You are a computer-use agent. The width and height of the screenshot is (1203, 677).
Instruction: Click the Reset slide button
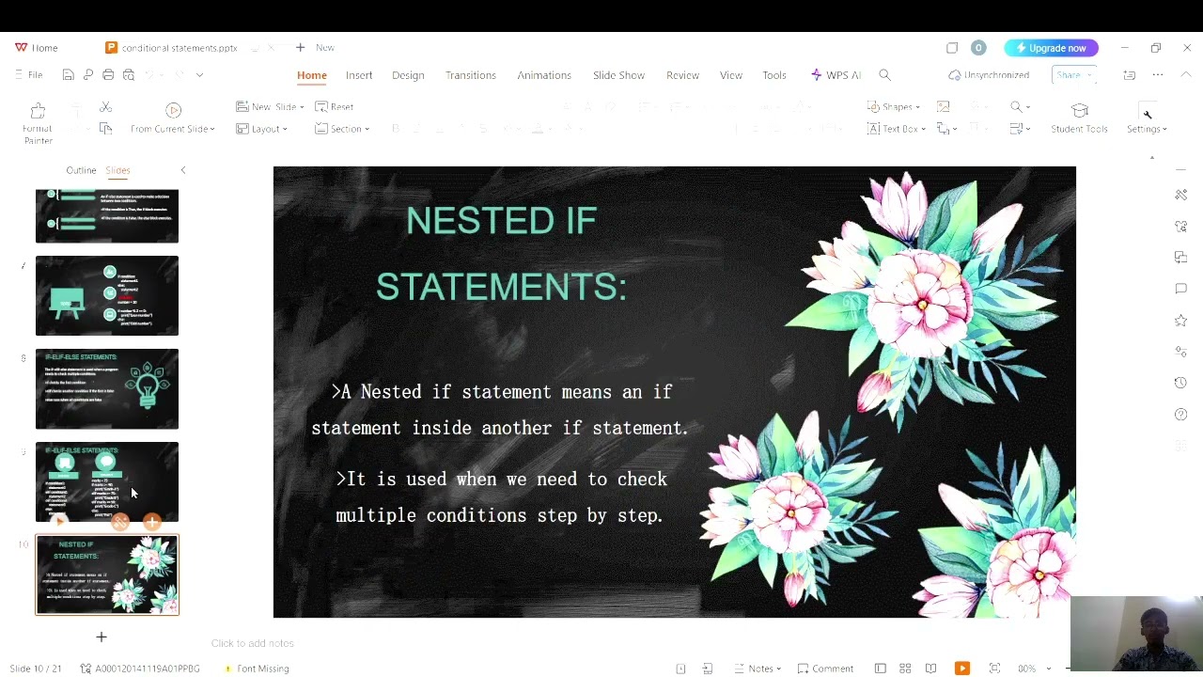coord(335,107)
